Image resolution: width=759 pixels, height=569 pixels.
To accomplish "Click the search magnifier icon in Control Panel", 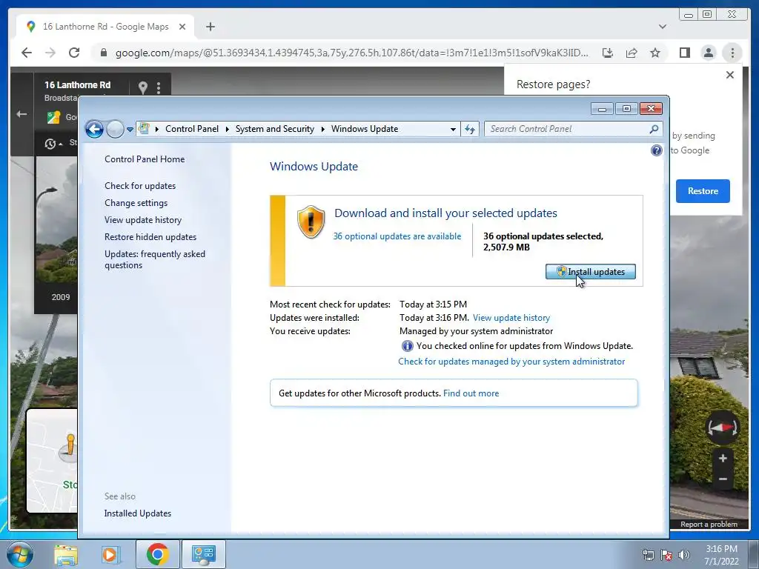I will click(x=654, y=129).
